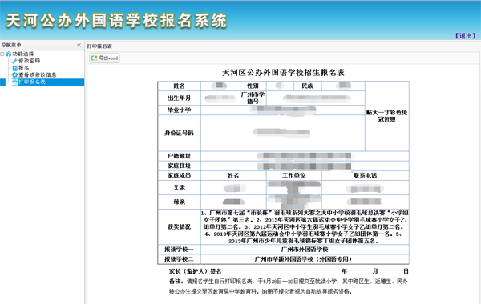
Task: Click the wrench icon beside 修改密码
Action: [x=14, y=61]
